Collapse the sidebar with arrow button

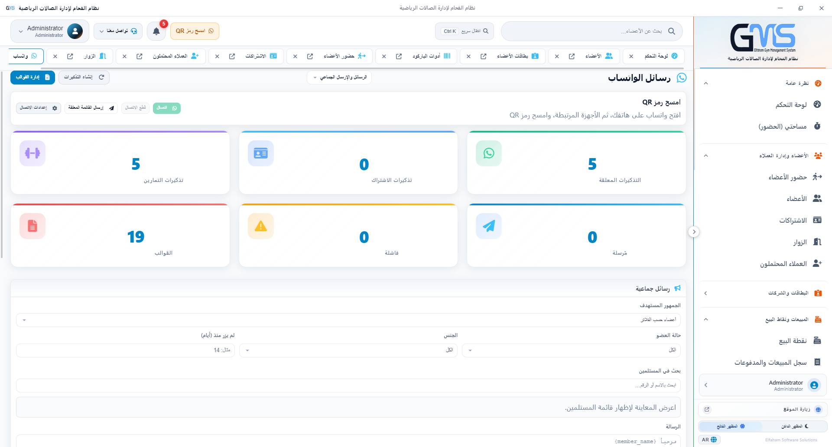click(x=694, y=232)
